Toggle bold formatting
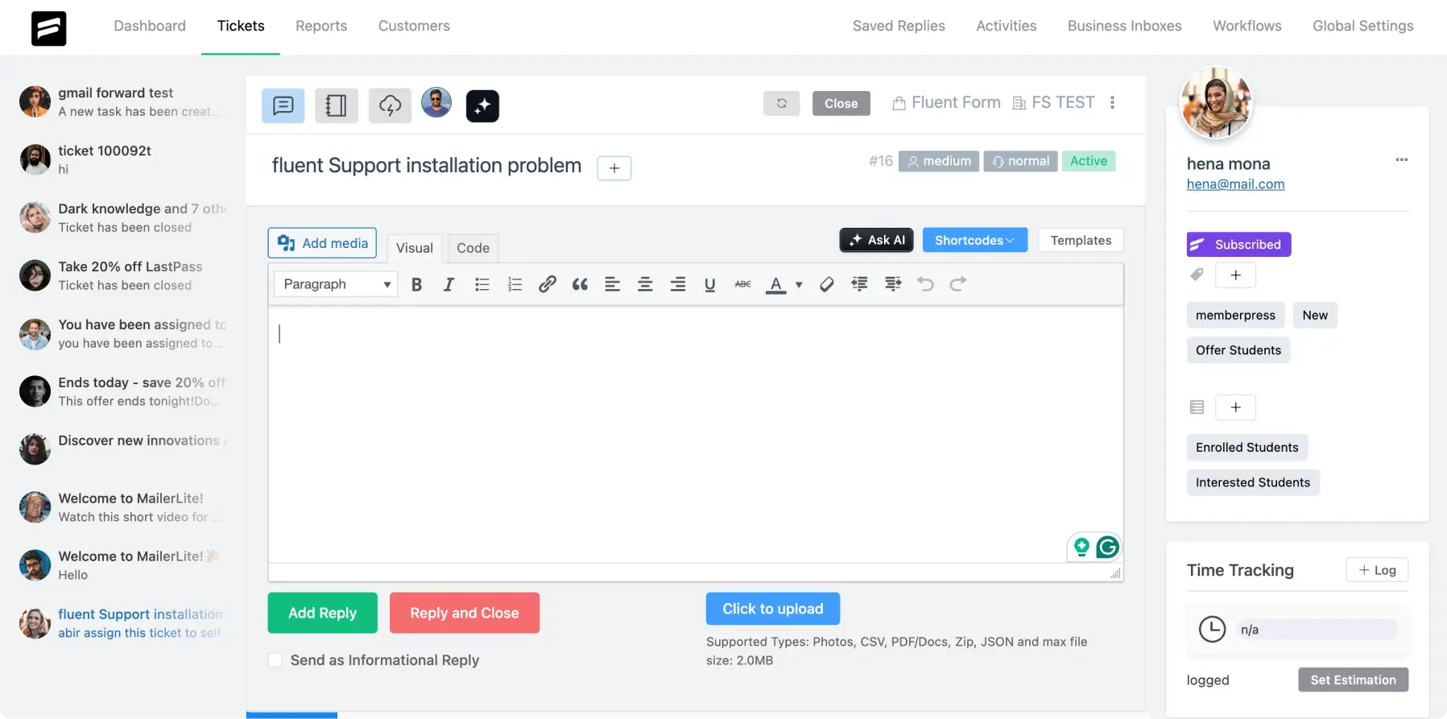The height and width of the screenshot is (719, 1447). pyautogui.click(x=416, y=284)
